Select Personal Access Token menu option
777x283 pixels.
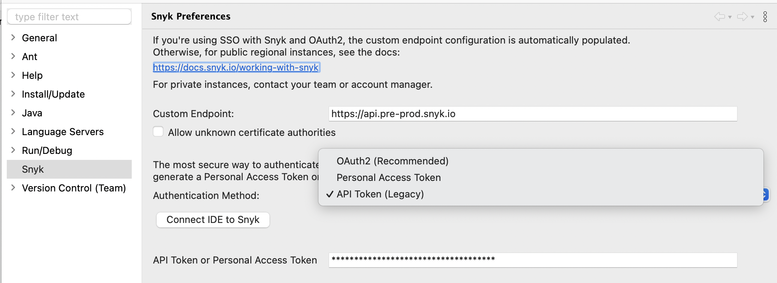pos(388,178)
